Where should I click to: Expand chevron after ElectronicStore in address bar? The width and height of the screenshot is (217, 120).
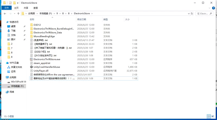(92, 14)
